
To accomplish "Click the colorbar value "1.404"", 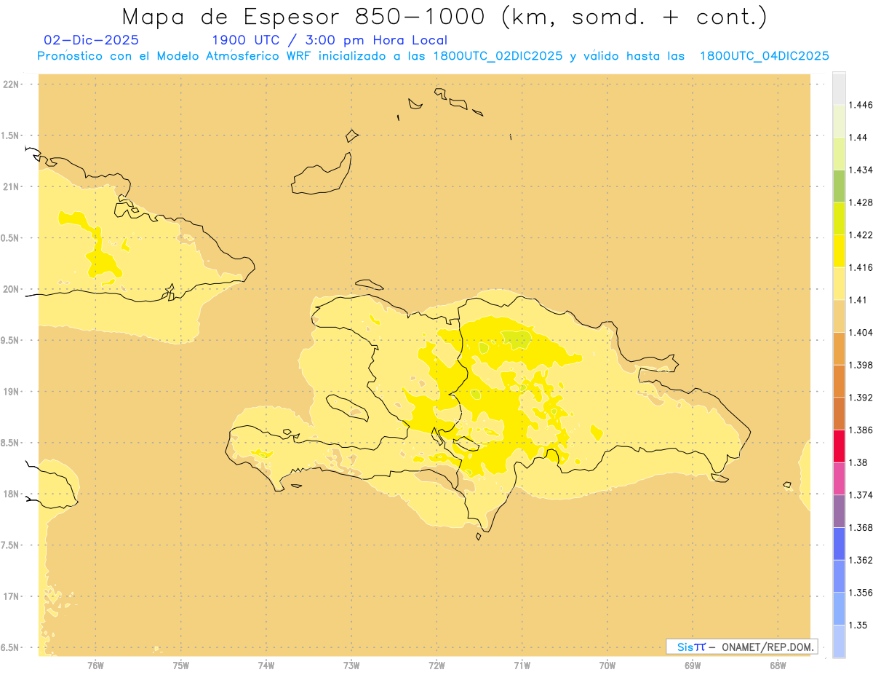I will tap(860, 332).
